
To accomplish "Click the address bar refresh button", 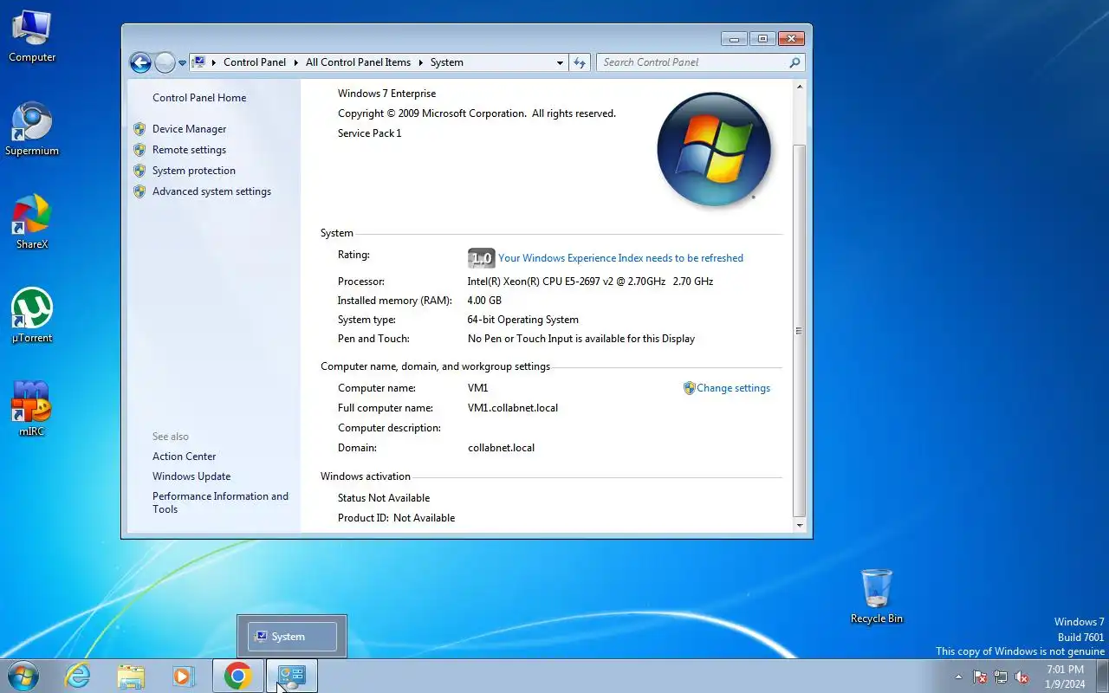I will [x=580, y=62].
